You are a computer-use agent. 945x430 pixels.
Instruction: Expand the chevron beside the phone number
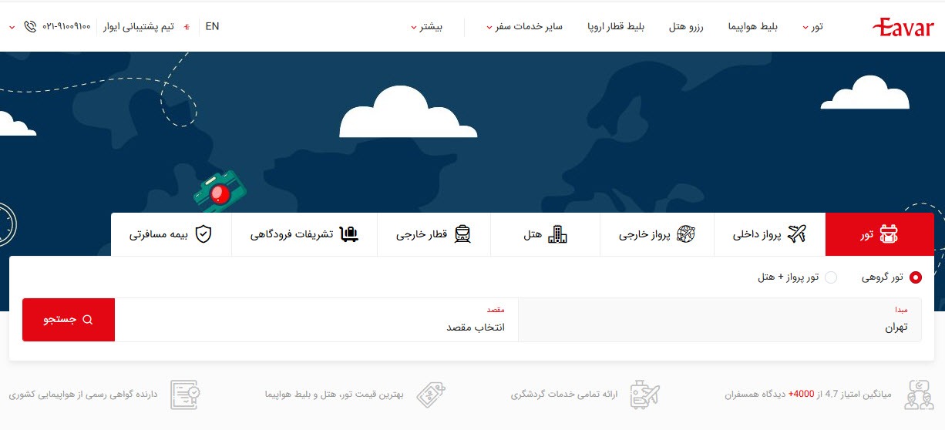[x=12, y=27]
